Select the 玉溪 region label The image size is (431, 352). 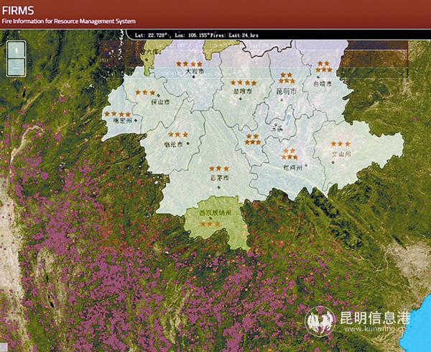[x=277, y=127]
